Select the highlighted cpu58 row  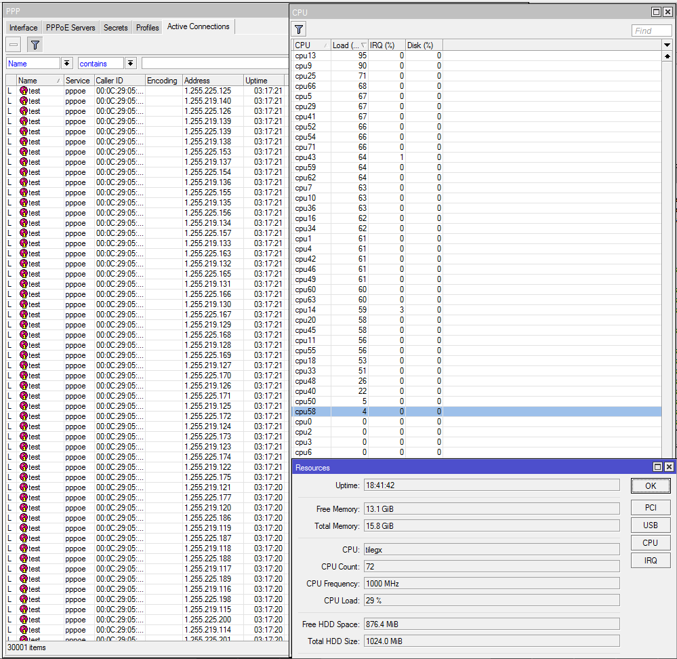pos(476,412)
